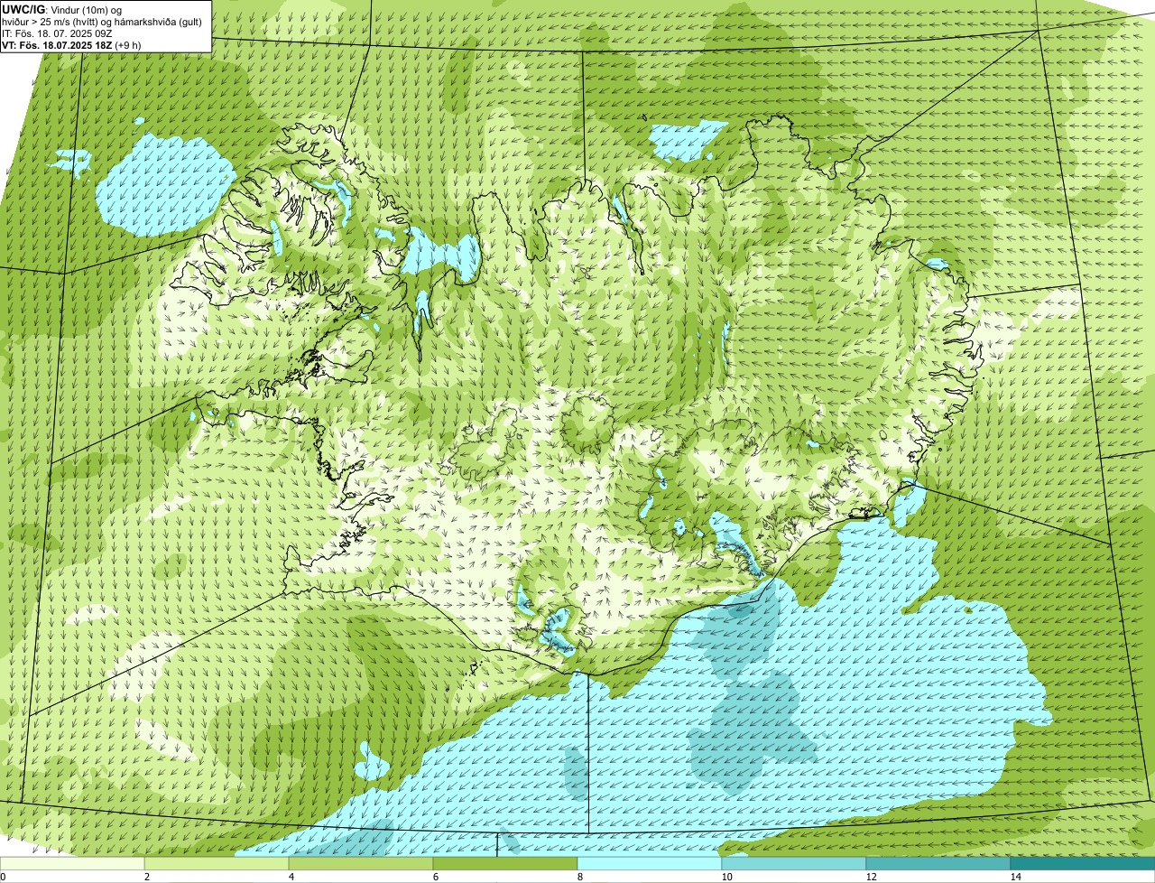Click the 8–10 m/s light cyan legend swatch

coord(650,863)
